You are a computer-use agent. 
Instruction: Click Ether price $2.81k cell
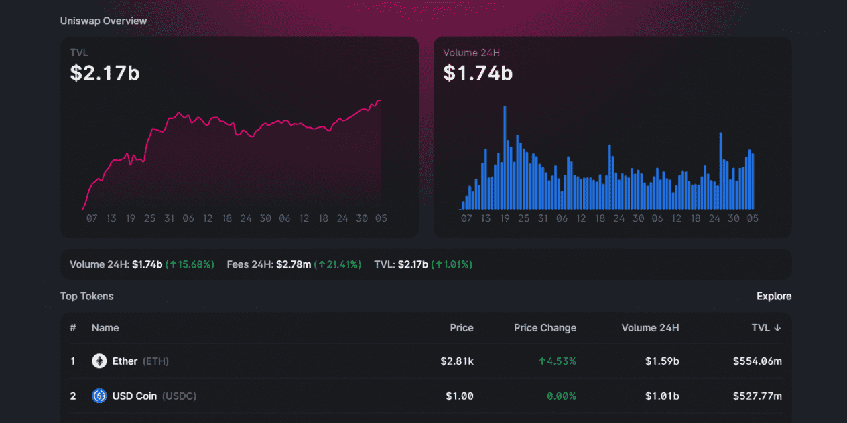click(457, 361)
